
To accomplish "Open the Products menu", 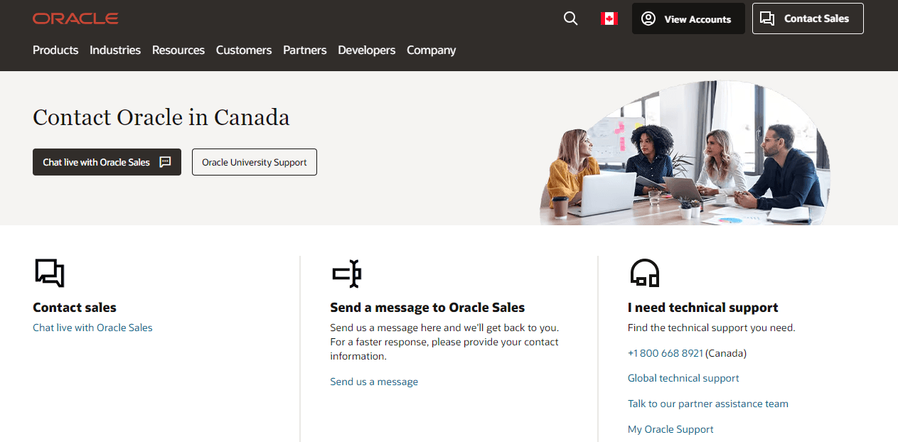I will point(55,50).
